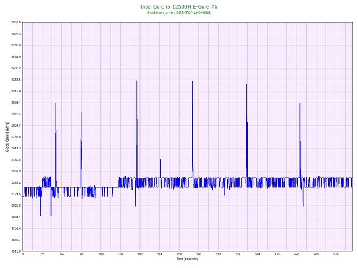Click the 512 tick on time axis
This screenshot has width=358, height=268.
pos(336,255)
